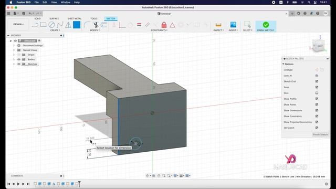Screen dimensions: 336x189
Task: Expand the Named Views tree node
Action: [x=14, y=50]
